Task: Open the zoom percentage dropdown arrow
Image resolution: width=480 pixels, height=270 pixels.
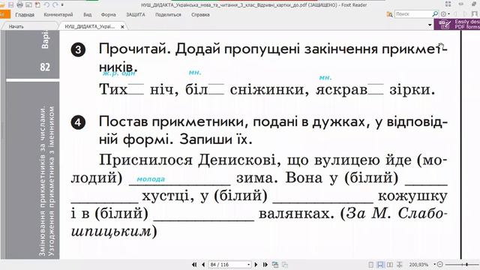Action: [435, 264]
